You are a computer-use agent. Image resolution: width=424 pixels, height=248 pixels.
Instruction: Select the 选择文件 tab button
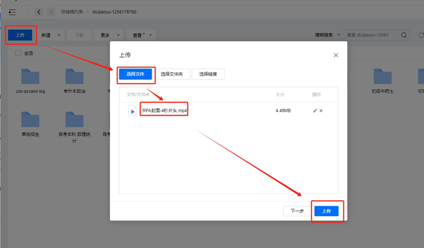pyautogui.click(x=136, y=74)
